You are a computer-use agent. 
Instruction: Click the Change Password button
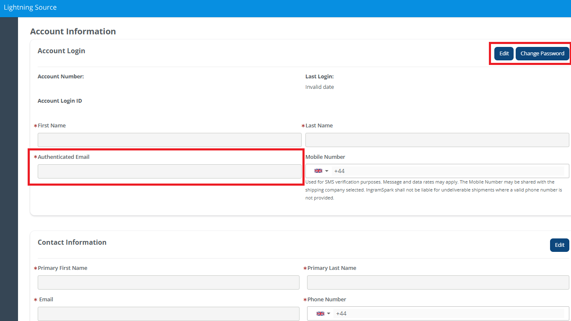click(x=542, y=54)
